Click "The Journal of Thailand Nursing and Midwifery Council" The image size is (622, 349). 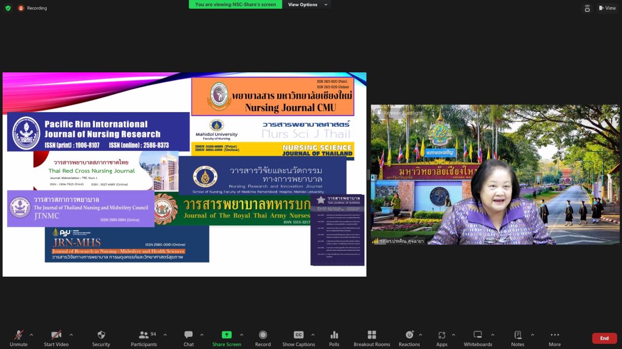91,208
